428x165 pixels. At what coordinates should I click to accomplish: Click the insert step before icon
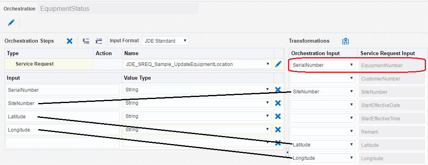pyautogui.click(x=86, y=41)
